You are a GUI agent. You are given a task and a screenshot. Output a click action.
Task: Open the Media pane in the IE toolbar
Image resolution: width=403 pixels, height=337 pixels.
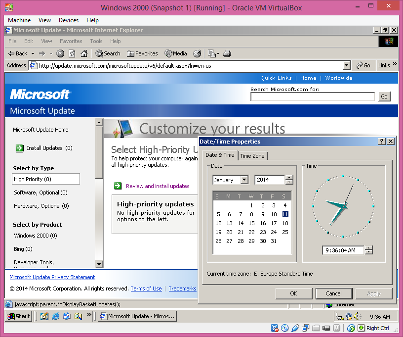[x=176, y=53]
